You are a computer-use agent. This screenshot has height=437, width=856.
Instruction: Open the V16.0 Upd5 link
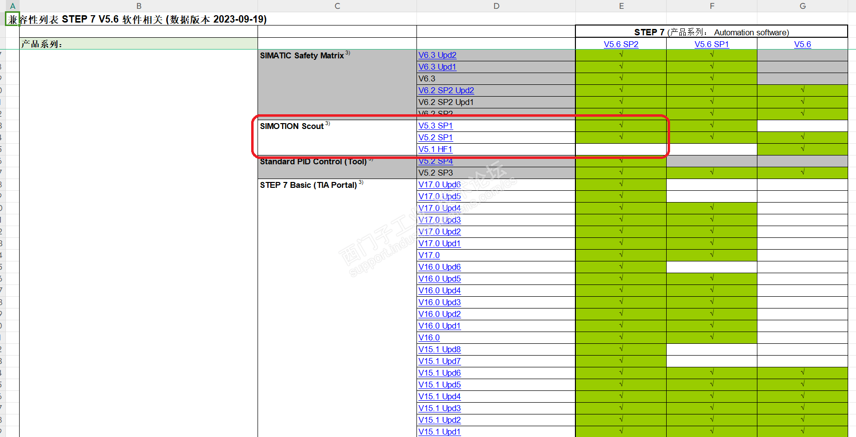tap(440, 279)
